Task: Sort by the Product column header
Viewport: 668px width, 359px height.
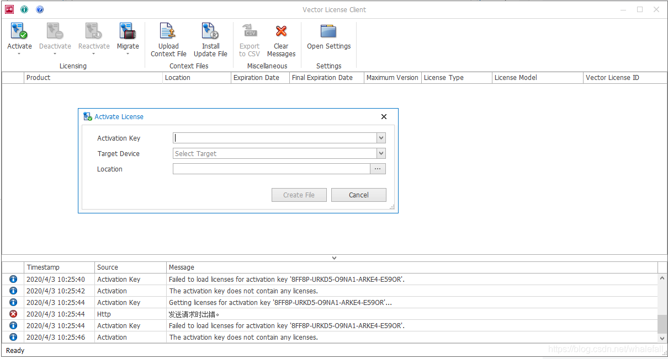Action: 93,78
